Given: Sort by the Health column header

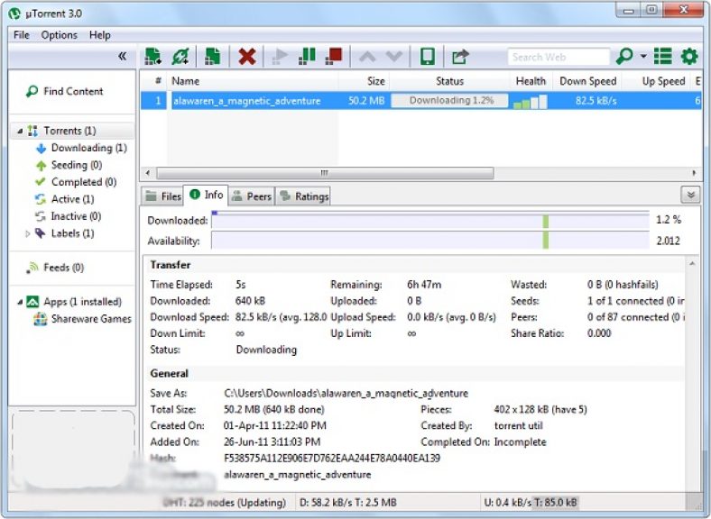Looking at the screenshot, I should click(x=531, y=81).
